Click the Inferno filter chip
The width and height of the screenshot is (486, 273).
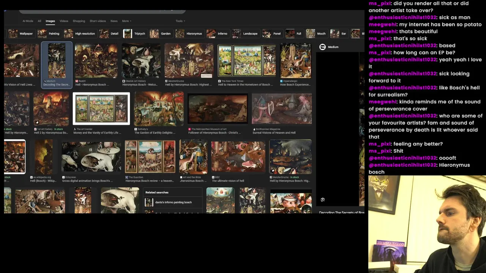click(218, 34)
